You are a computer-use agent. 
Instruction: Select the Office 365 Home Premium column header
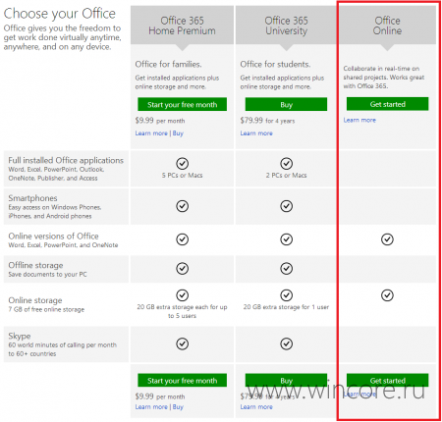pyautogui.click(x=182, y=26)
